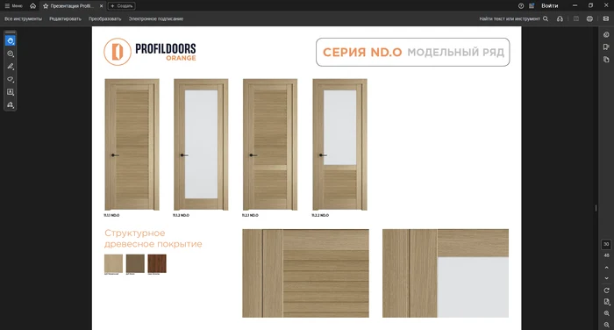Click the current page number 30 field
This screenshot has width=614, height=330.
point(606,244)
